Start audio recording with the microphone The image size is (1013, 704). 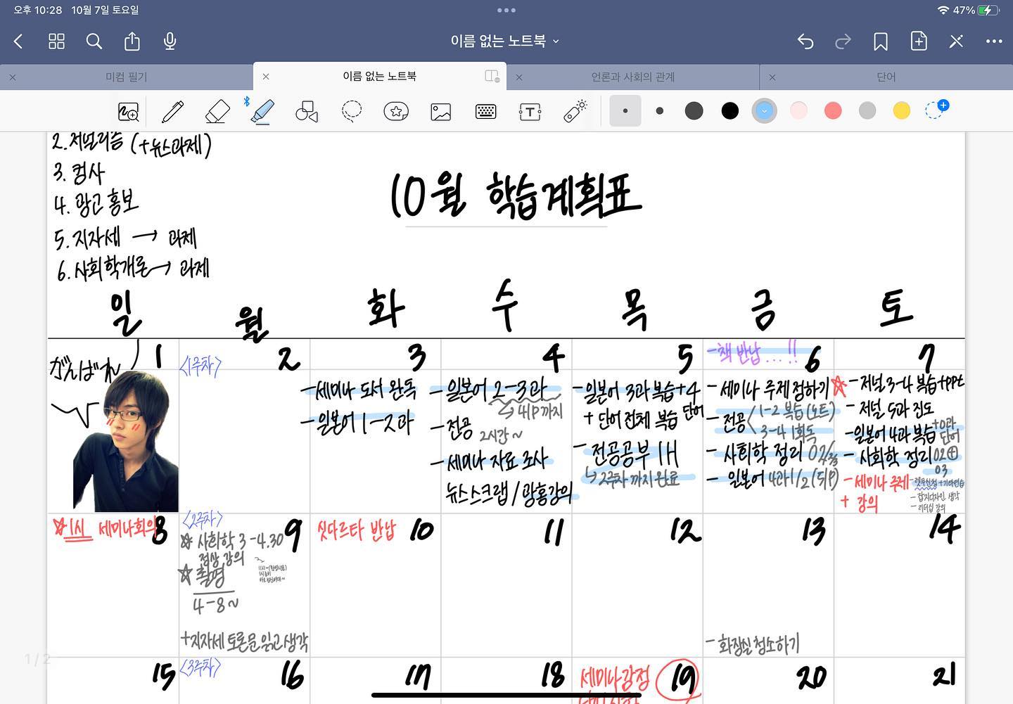pos(170,41)
